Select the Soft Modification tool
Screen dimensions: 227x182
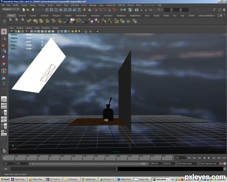4,78
